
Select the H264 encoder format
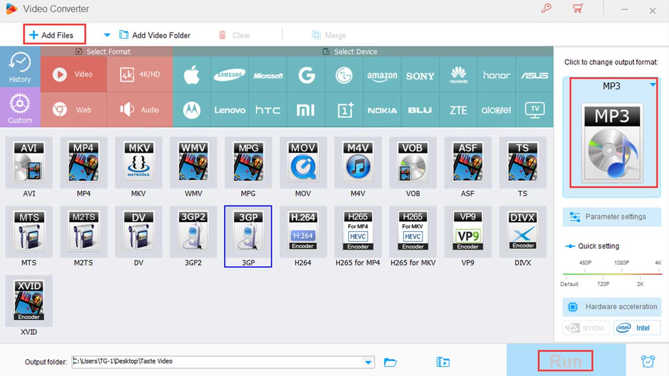(303, 231)
